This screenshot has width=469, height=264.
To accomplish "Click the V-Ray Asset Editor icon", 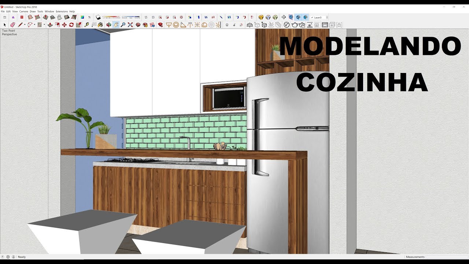I will (287, 25).
